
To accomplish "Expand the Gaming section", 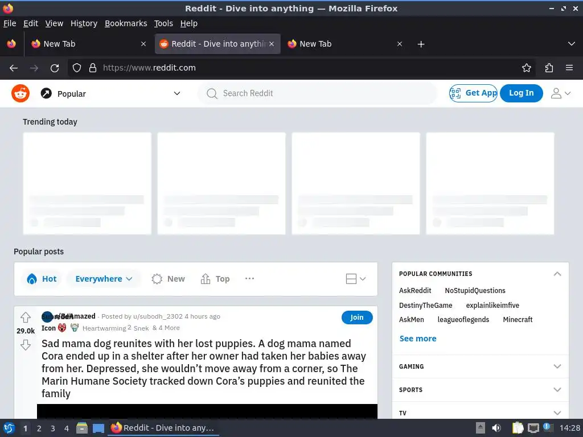I will 481,366.
